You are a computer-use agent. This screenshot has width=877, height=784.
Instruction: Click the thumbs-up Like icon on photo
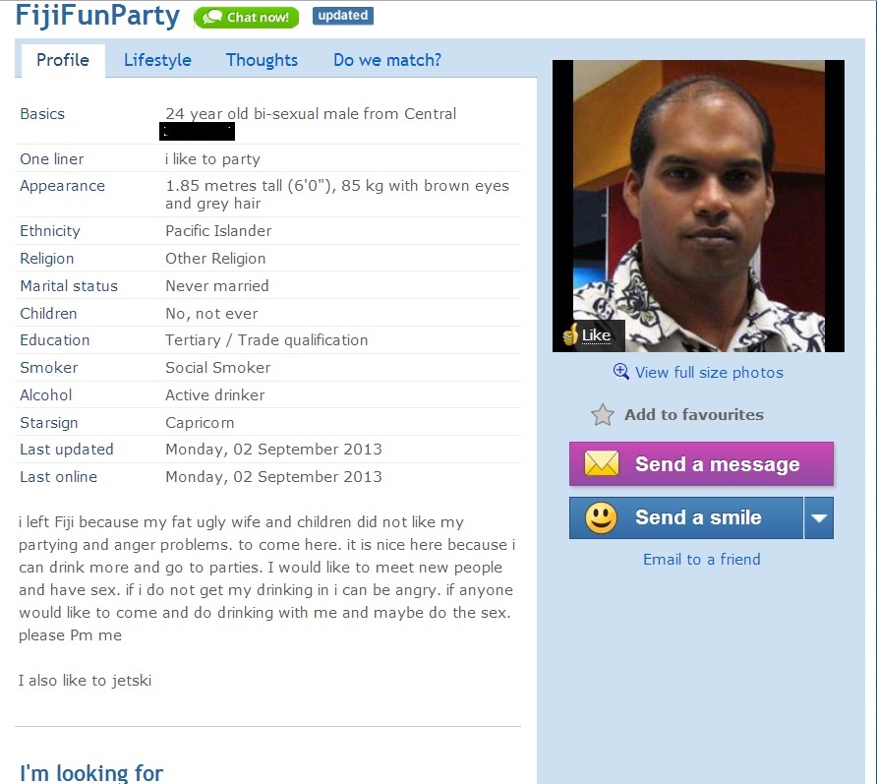570,334
